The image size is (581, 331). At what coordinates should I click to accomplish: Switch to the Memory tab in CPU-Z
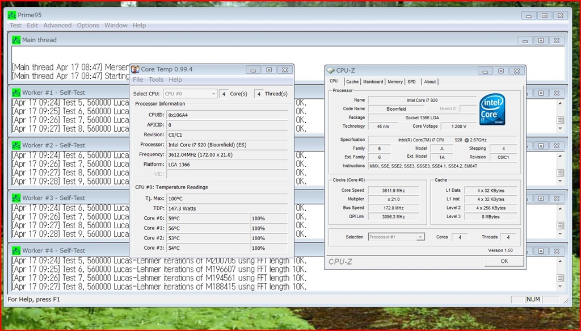point(395,82)
